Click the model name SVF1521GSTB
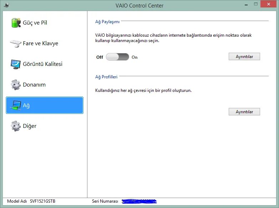The height and width of the screenshot is (208, 279). coord(42,201)
